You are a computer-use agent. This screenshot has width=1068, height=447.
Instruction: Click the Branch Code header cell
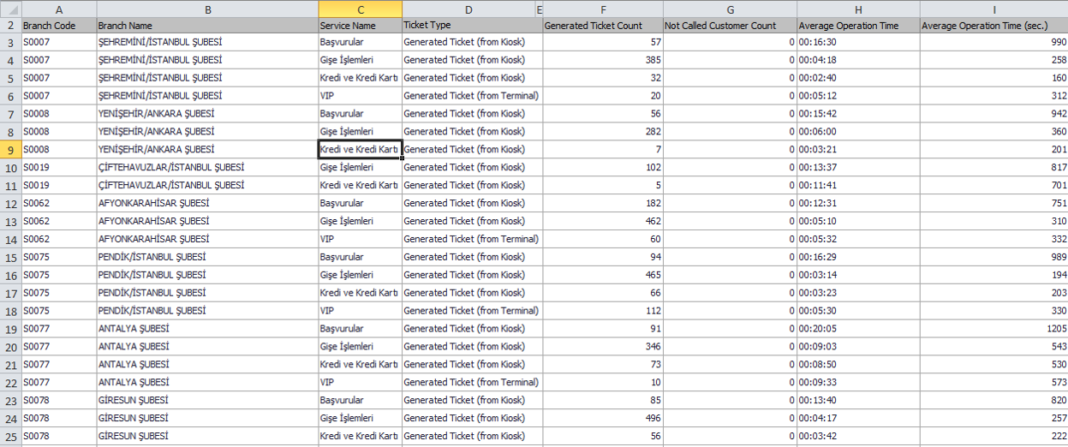[58, 26]
